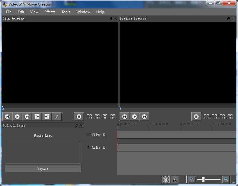The image size is (238, 186).
Task: Open the Tools menu
Action: 66,12
